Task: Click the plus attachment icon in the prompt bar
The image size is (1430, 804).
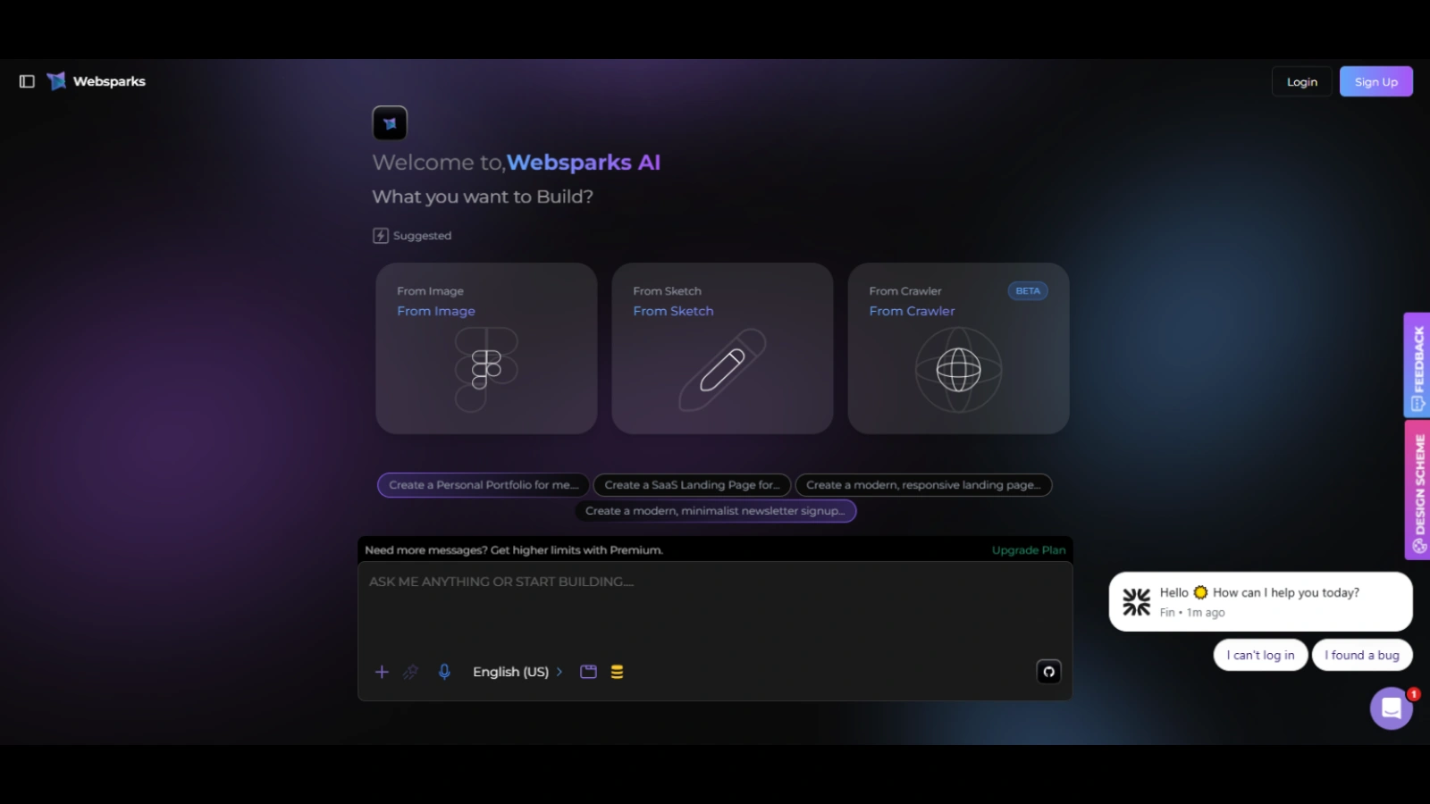Action: [382, 672]
